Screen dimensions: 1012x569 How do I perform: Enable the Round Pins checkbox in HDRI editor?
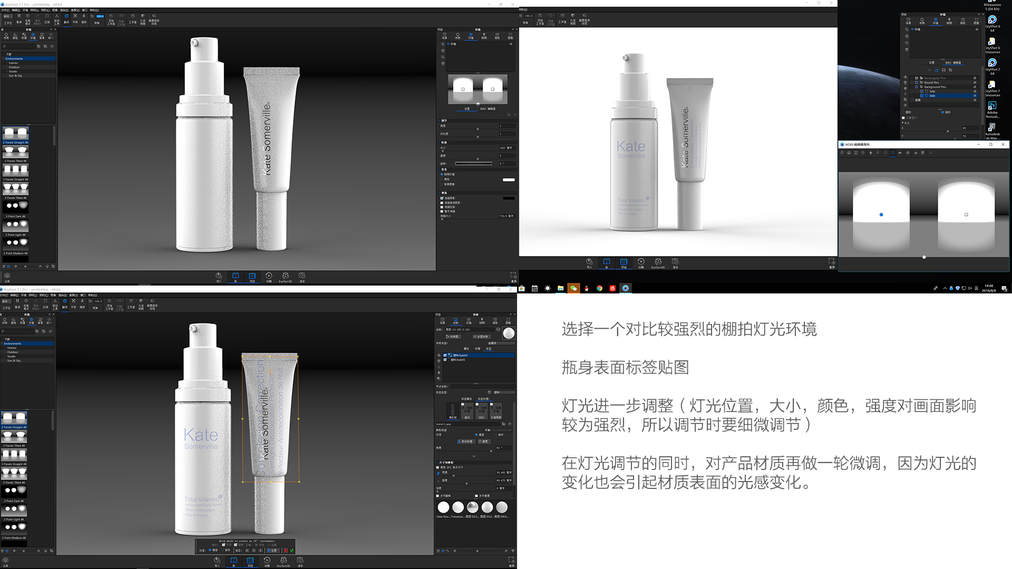click(x=917, y=82)
